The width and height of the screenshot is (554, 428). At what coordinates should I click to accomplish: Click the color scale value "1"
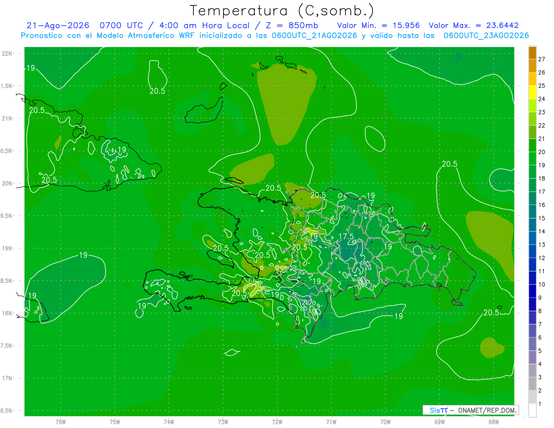pyautogui.click(x=540, y=404)
